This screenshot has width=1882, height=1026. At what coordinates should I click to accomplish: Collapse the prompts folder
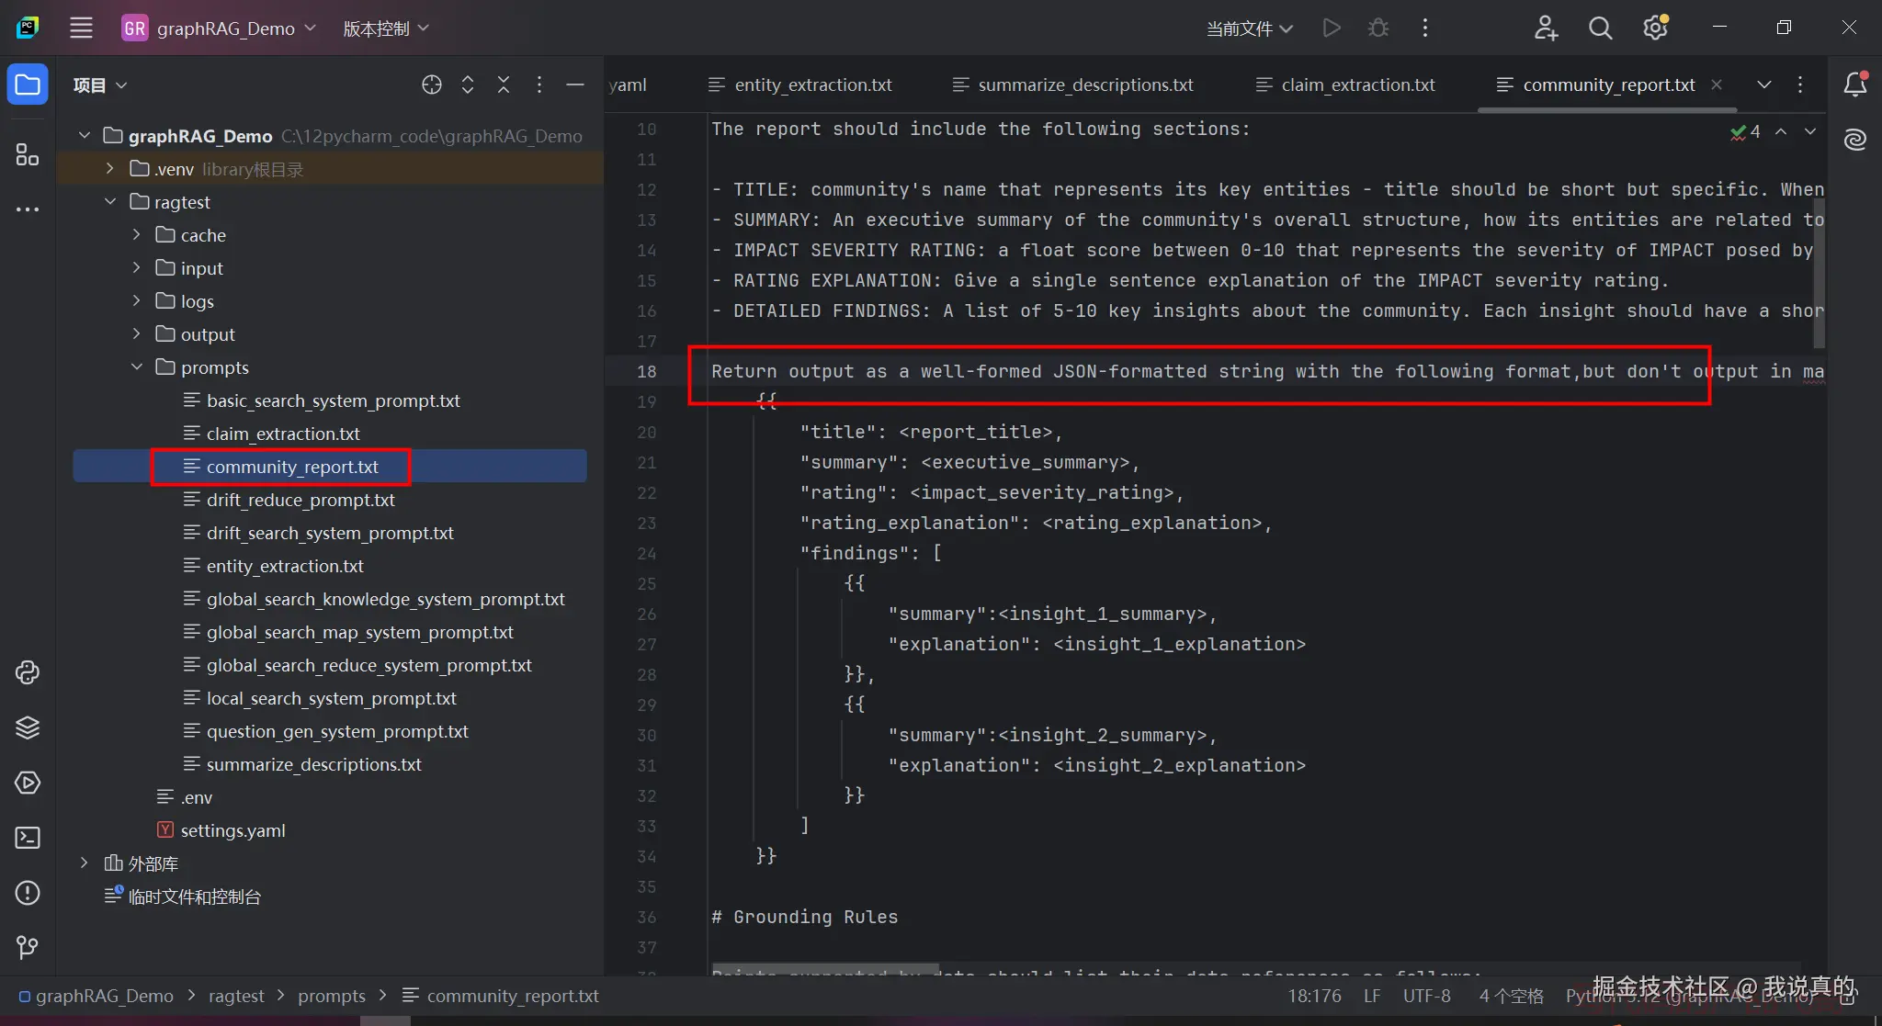tap(137, 367)
